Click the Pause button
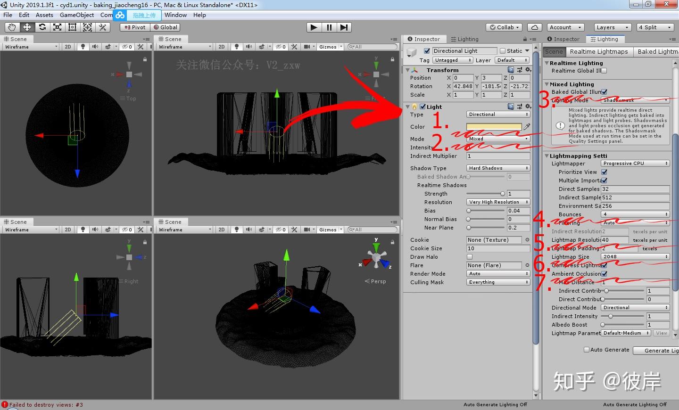Image resolution: width=679 pixels, height=410 pixels. (329, 27)
